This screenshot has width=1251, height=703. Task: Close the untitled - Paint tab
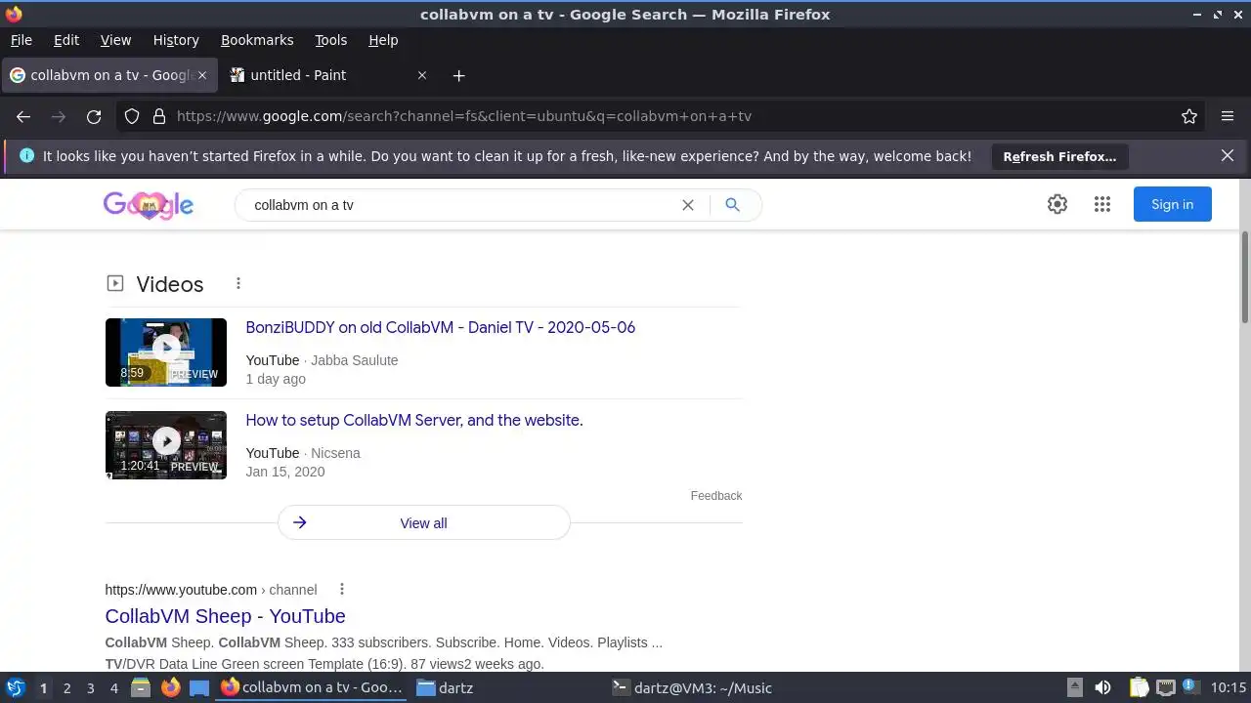422,75
